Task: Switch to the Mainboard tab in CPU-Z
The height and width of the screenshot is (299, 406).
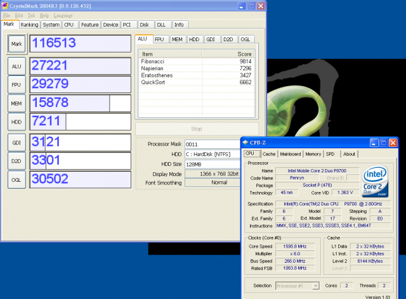Action: coord(291,154)
